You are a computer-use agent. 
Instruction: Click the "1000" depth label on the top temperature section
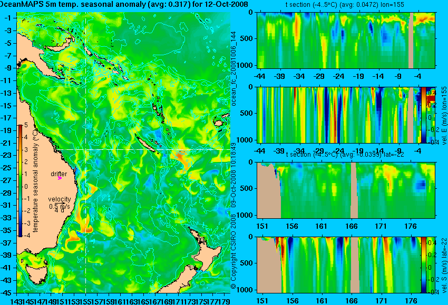[x=246, y=65]
